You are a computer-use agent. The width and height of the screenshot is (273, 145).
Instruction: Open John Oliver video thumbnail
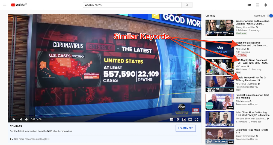point(220,119)
